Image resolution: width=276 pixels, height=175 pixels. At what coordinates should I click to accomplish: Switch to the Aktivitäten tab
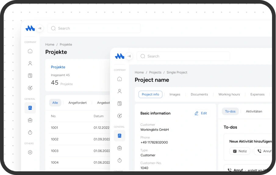click(254, 111)
